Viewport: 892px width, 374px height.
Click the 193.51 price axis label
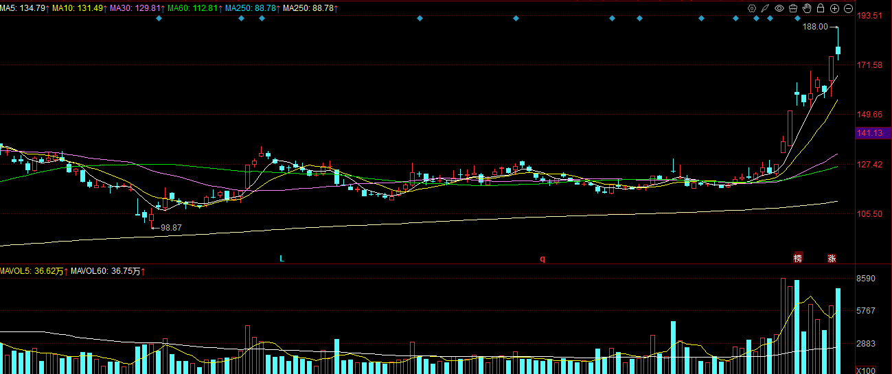pyautogui.click(x=869, y=15)
